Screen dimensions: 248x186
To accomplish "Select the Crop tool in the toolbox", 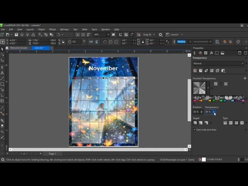I will (2, 121).
